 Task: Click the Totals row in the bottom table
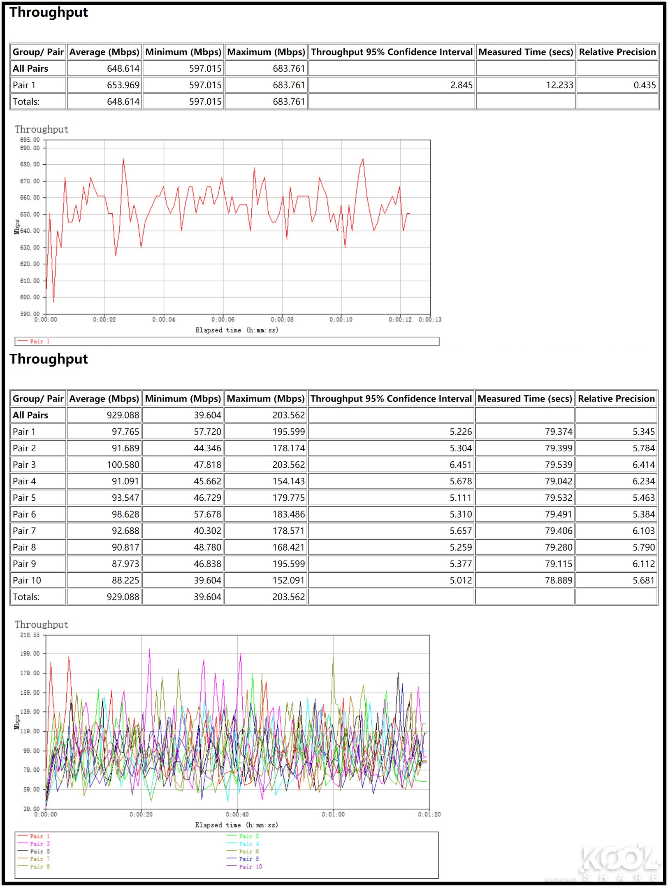(37, 597)
